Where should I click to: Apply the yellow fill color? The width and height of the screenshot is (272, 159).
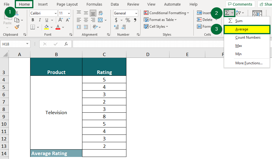(46, 27)
